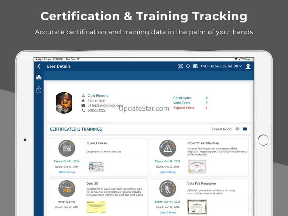
Task: View the driver license card image
Action: click(x=96, y=167)
